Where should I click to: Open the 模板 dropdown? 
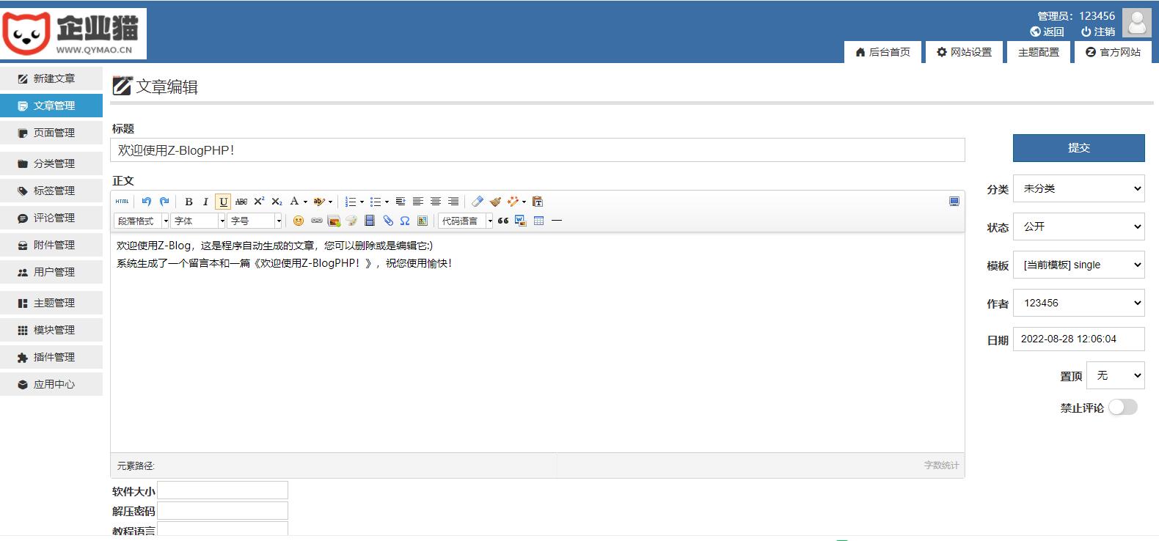(1079, 265)
